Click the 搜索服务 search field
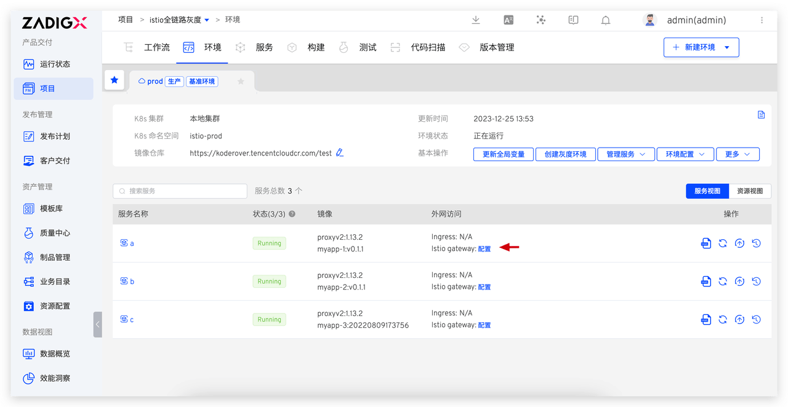The height and width of the screenshot is (407, 788). click(180, 191)
